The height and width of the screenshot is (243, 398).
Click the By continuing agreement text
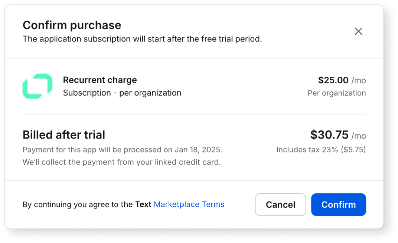tap(77, 204)
